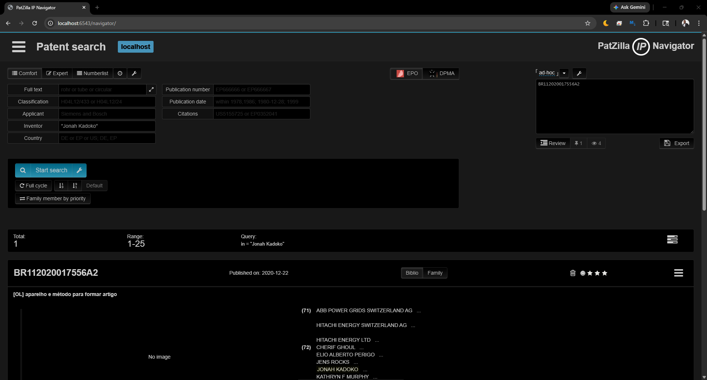The height and width of the screenshot is (380, 707).
Task: Click the Publication date input field
Action: coord(261,102)
